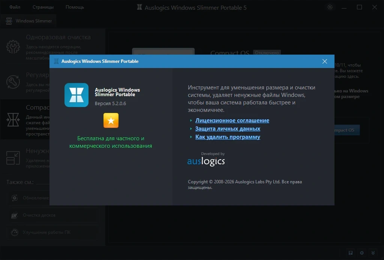
Task: Click the Улучшение работы ПК gauge icon
Action: click(15, 232)
